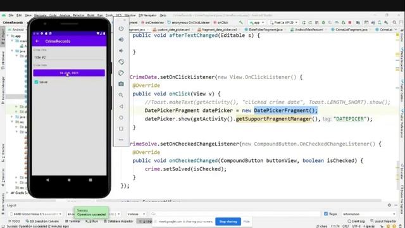Tap the phone's on-screen back navigation button
This screenshot has height=228, width=405.
click(47, 180)
